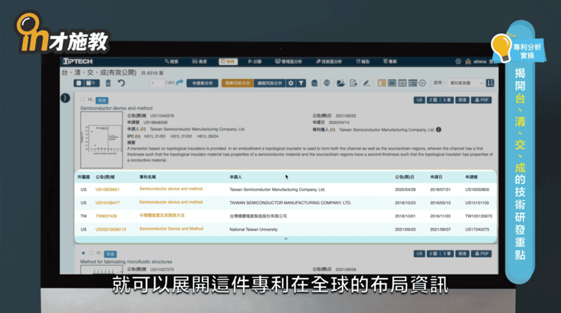Image resolution: width=561 pixels, height=313 pixels.
Task: Open patent link US10636851
Action: (108, 189)
